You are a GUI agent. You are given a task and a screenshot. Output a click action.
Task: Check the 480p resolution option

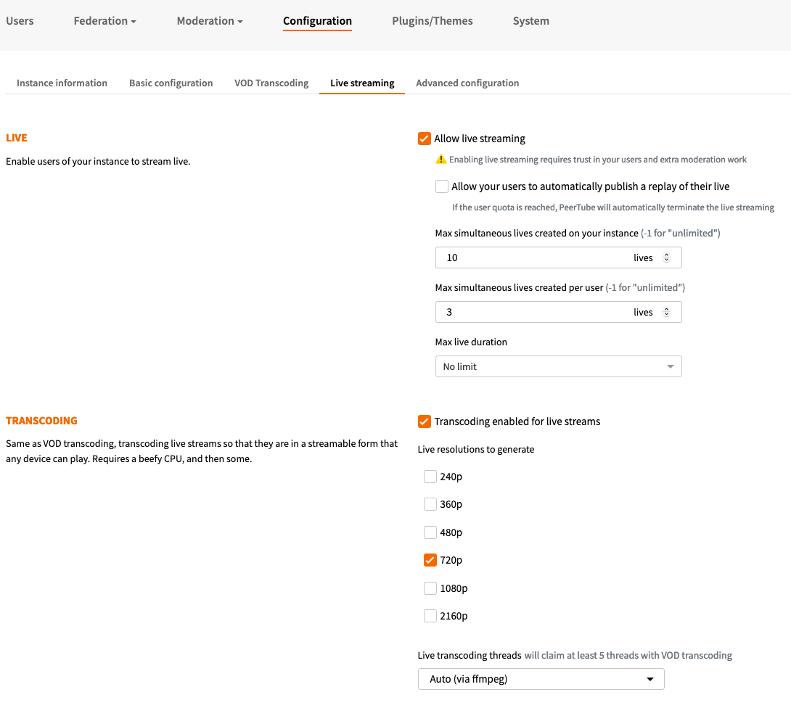430,532
